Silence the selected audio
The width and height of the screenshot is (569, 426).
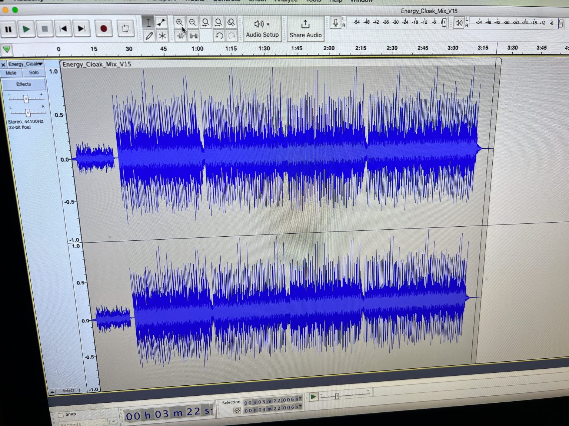click(x=193, y=36)
